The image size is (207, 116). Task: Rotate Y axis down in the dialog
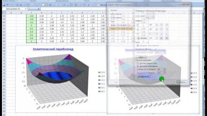coord(167,29)
